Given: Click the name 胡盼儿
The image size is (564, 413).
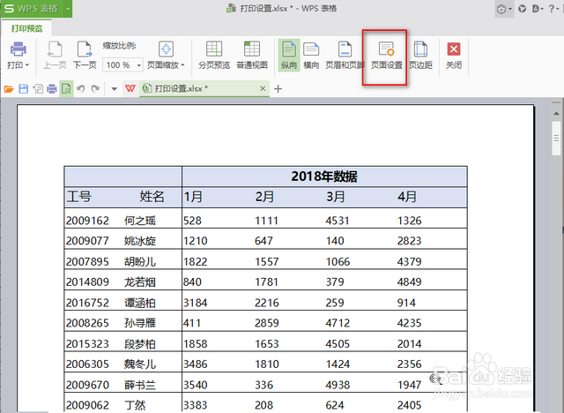Looking at the screenshot, I should coord(140,261).
